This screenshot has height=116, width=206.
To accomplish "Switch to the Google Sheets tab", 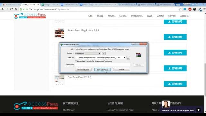I will [x=50, y=5].
